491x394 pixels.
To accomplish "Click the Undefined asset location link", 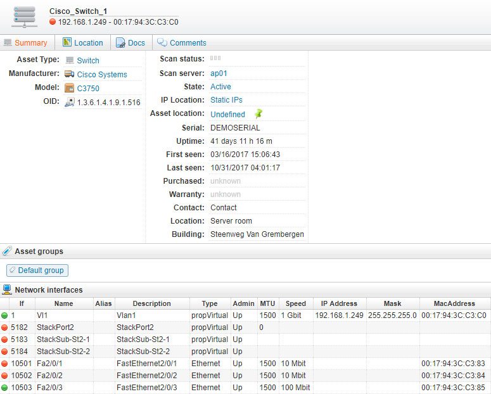I will coord(227,114).
